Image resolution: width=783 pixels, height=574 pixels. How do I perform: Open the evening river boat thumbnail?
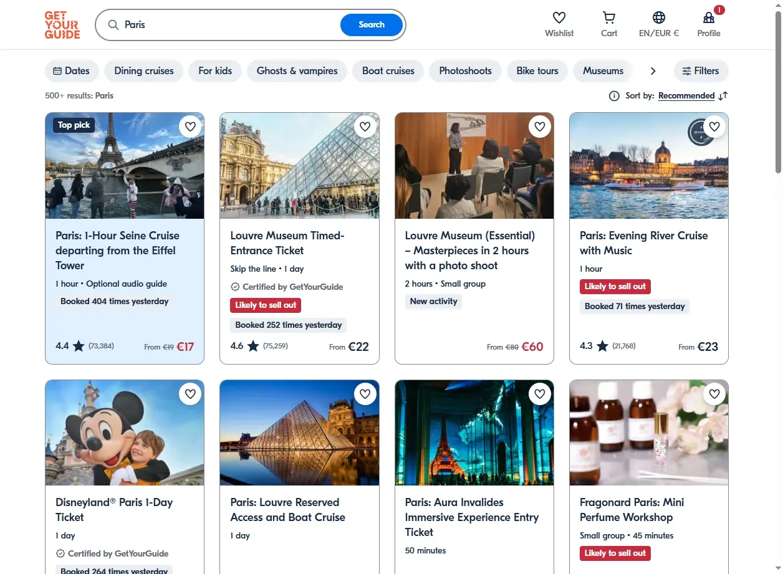[x=649, y=166]
